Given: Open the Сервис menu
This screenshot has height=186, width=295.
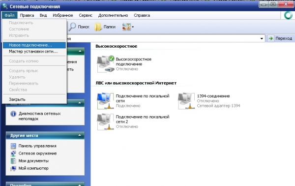Looking at the screenshot, I should (x=86, y=15).
